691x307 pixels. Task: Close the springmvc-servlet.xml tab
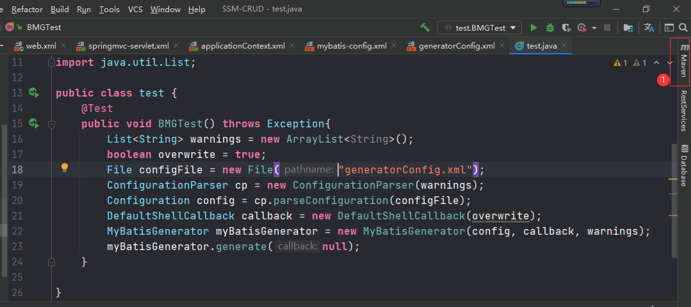click(176, 45)
